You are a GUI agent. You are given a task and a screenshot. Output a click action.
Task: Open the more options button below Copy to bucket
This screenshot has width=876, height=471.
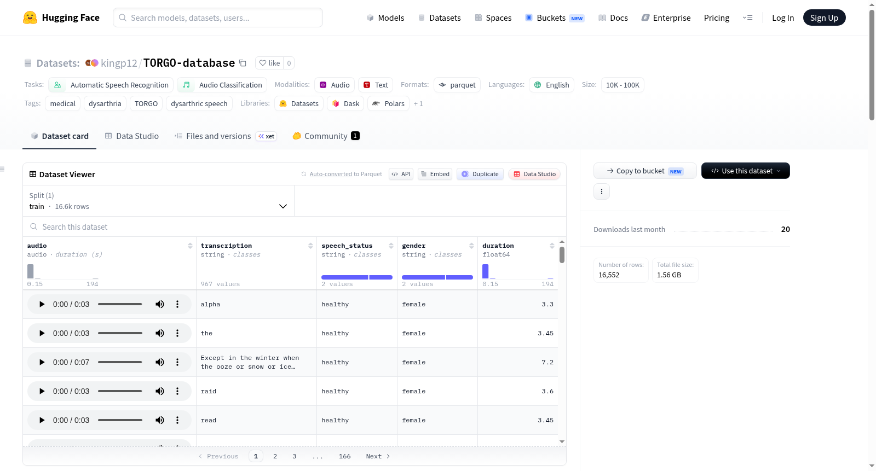[x=602, y=191]
